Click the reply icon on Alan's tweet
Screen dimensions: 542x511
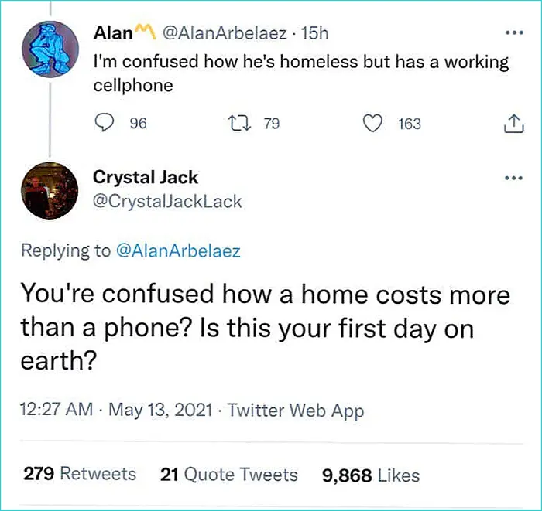pos(106,124)
